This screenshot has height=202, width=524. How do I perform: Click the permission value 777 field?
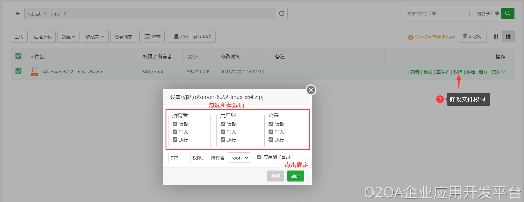(x=179, y=158)
